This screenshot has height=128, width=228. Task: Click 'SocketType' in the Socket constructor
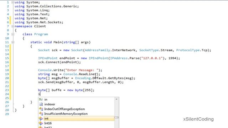[x=149, y=50]
